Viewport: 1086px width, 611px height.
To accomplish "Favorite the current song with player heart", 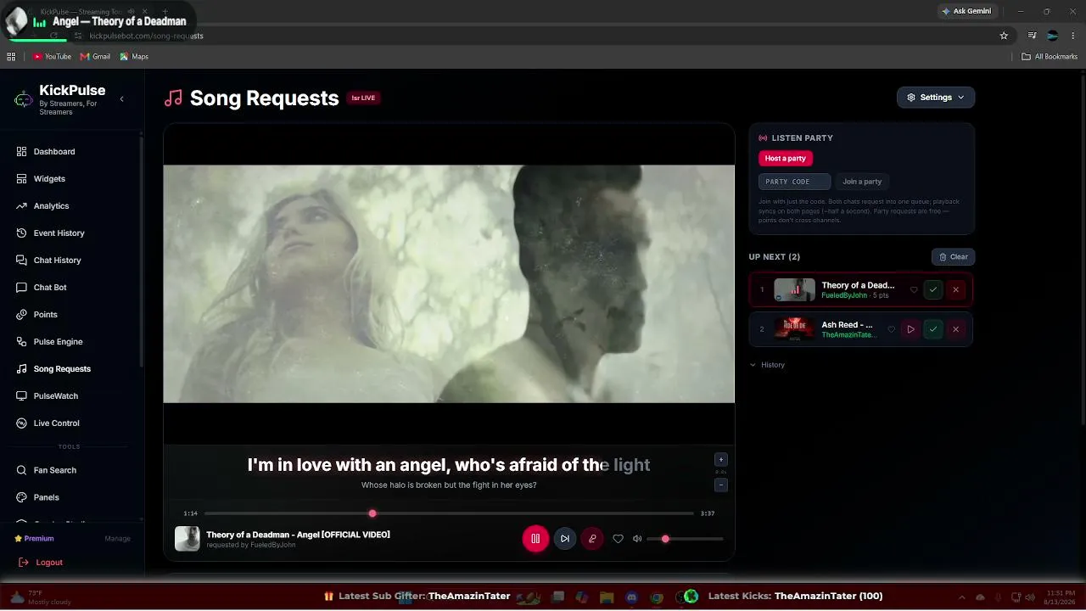I will [x=618, y=539].
